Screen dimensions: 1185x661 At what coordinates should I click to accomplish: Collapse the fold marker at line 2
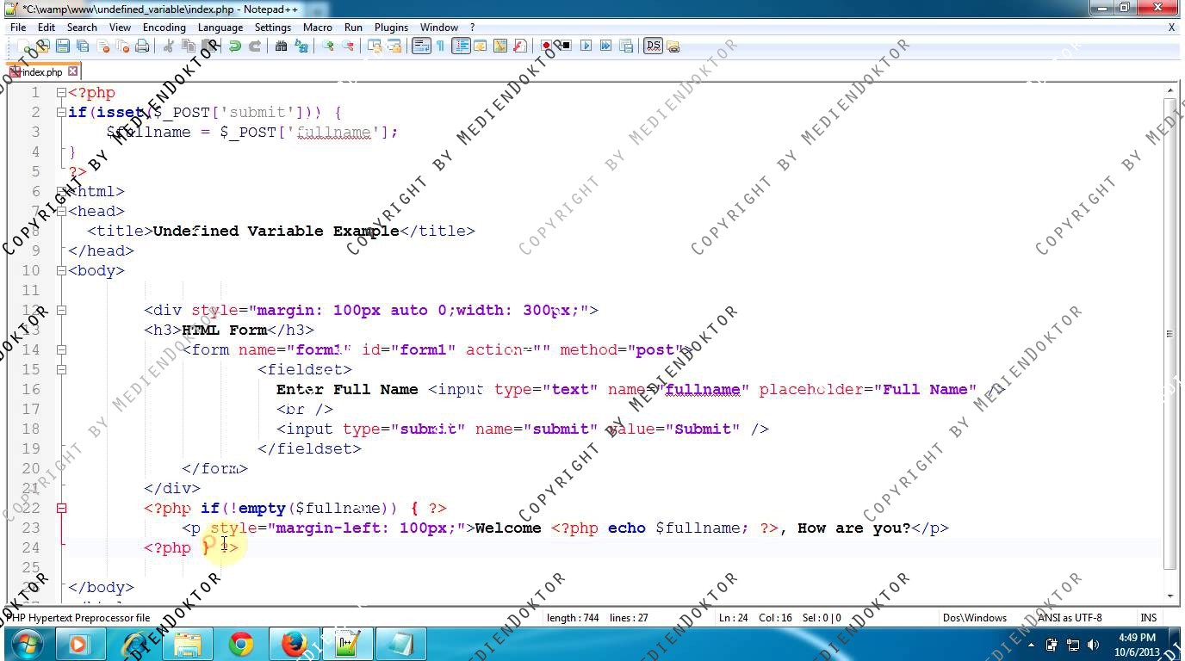pyautogui.click(x=61, y=112)
